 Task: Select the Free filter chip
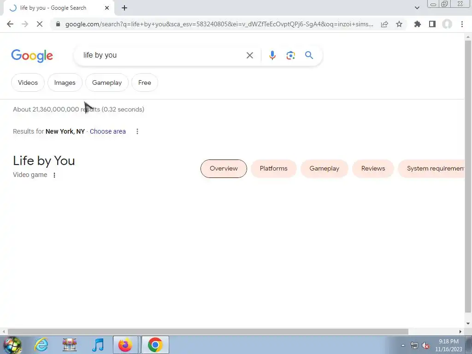click(144, 83)
